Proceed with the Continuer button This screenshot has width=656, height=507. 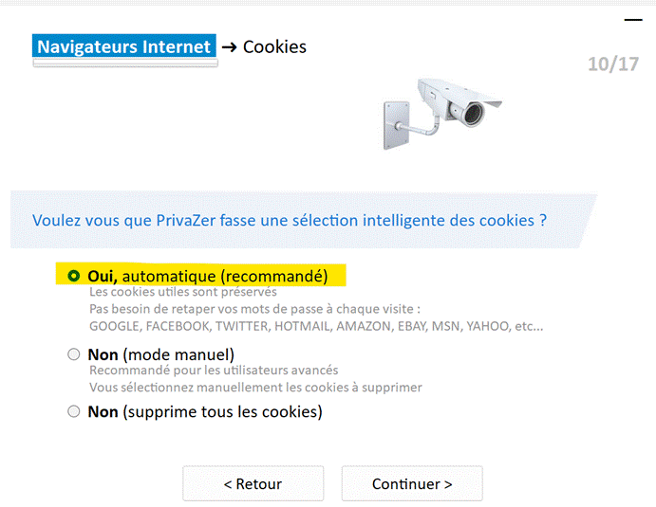point(412,483)
